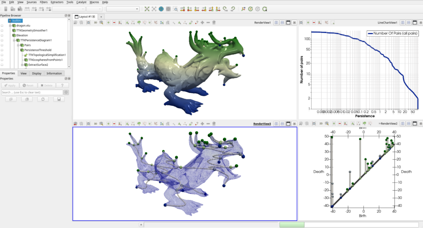Split RenderView1 horizontally
Viewport: 423px width, 228px height.
click(x=276, y=23)
